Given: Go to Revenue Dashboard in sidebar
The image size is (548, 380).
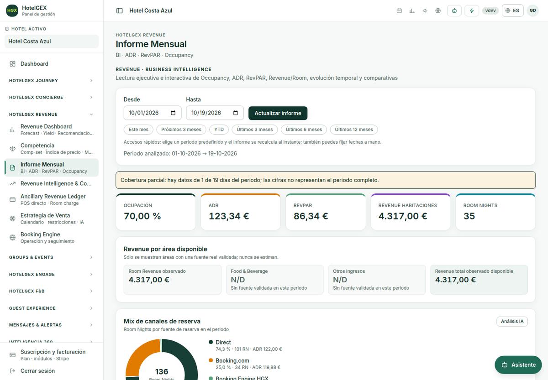Looking at the screenshot, I should pyautogui.click(x=52, y=130).
